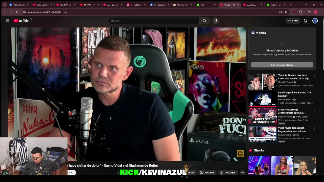Click the magnifying glass search button
324x182 pixels.
tap(204, 21)
